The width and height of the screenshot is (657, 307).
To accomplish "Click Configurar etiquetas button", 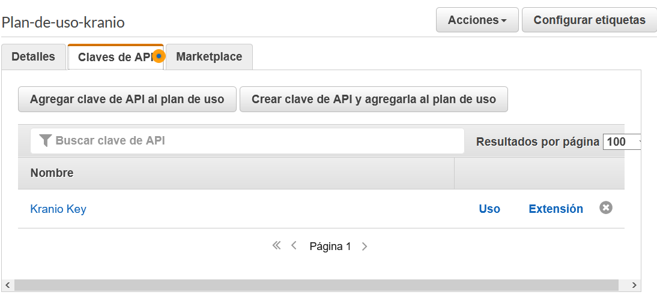I will [x=589, y=20].
